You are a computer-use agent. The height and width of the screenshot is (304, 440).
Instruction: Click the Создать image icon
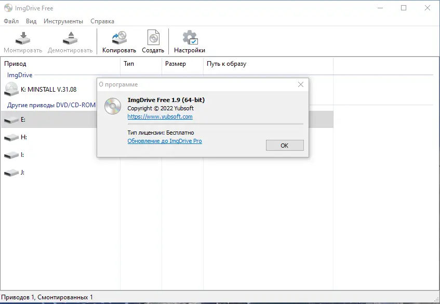153,38
